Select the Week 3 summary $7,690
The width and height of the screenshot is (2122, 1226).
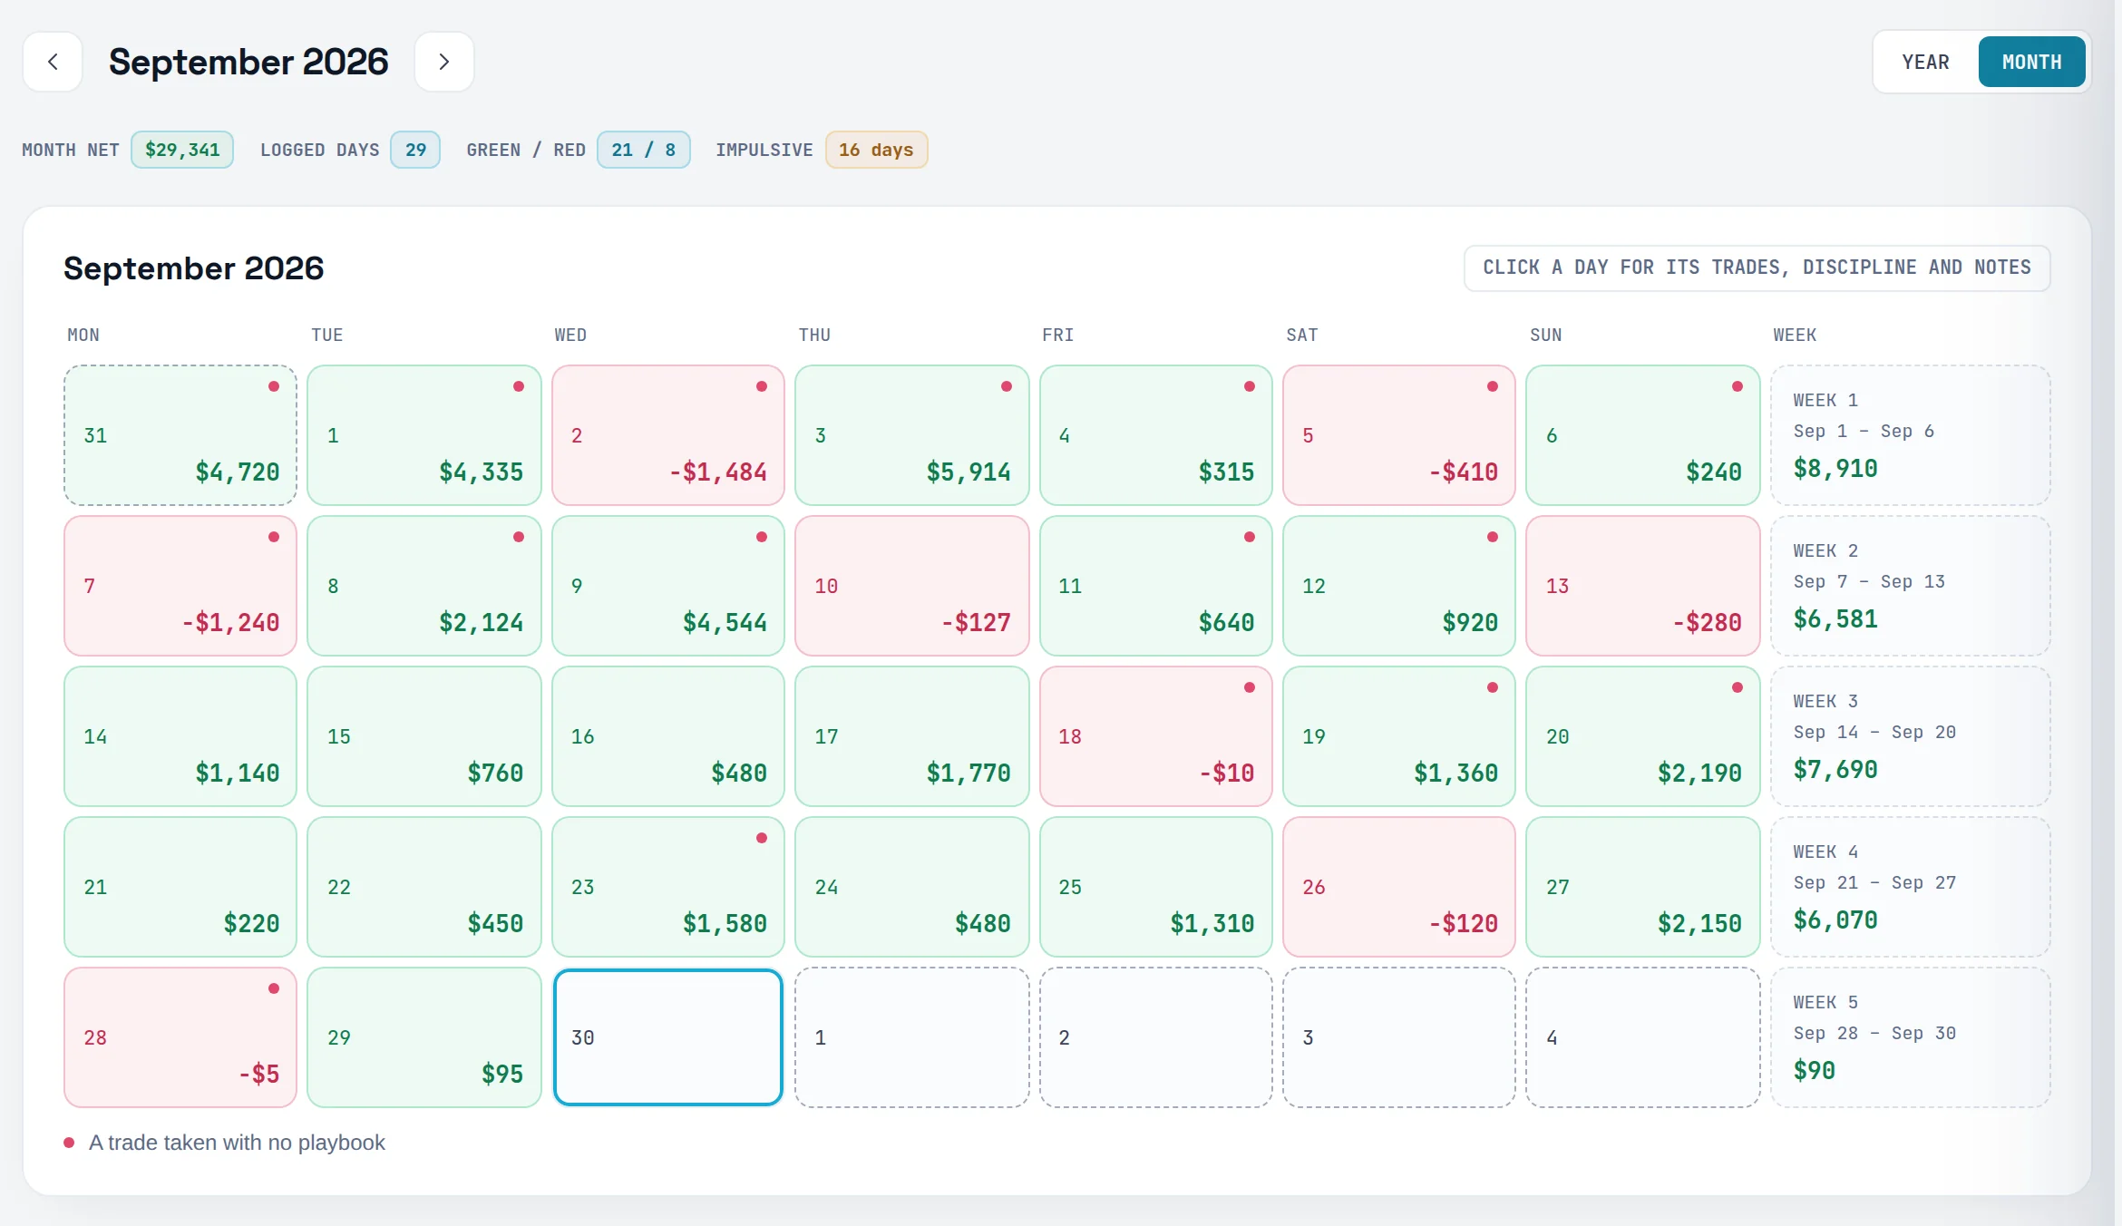(x=1911, y=736)
